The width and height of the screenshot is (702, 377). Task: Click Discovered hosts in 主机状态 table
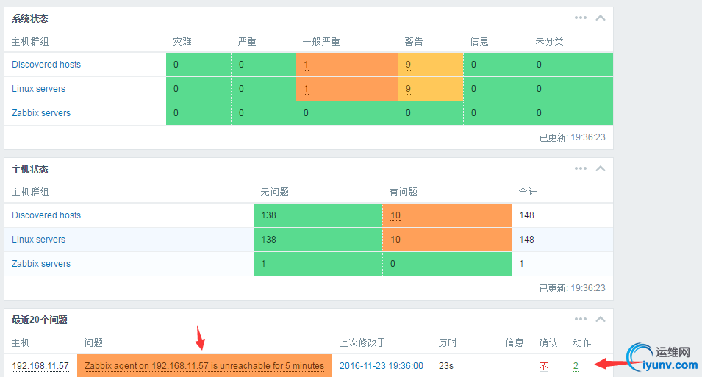(46, 215)
